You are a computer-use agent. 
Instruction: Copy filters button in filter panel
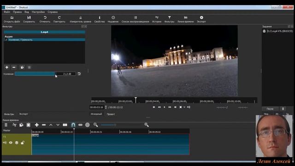[x=22, y=67]
